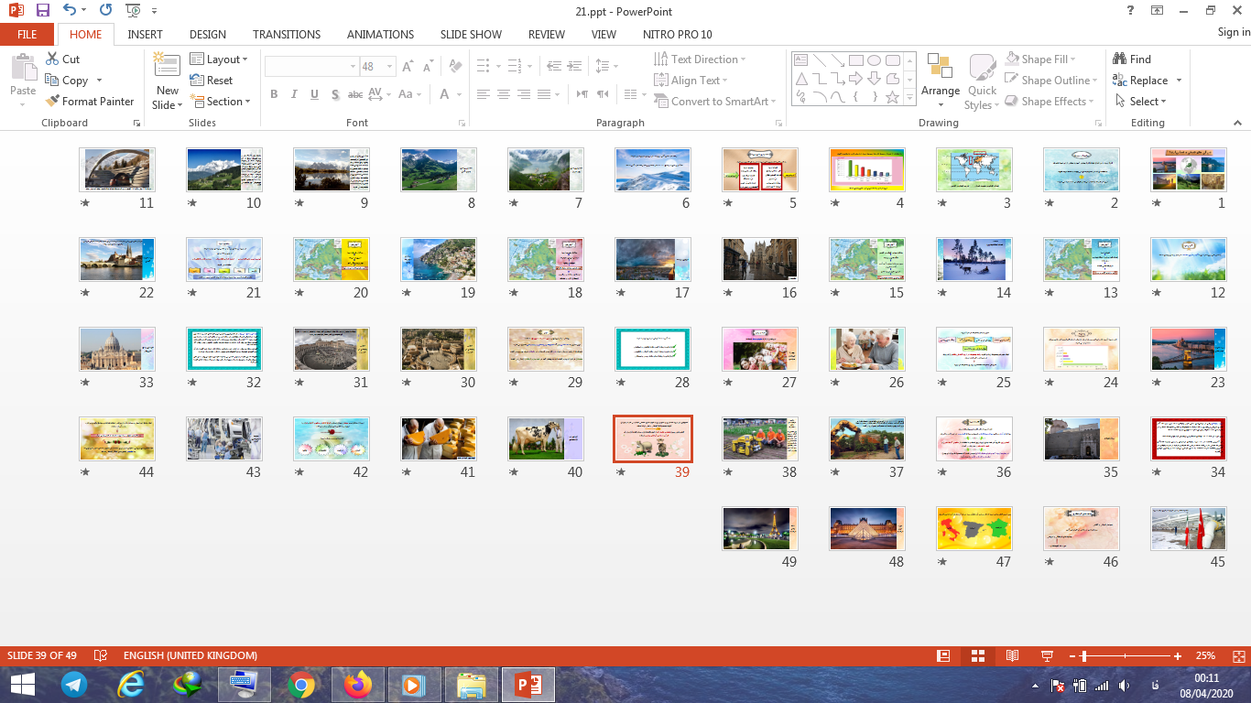The width and height of the screenshot is (1251, 703).
Task: Open the Section dropdown menu
Action: [x=220, y=102]
